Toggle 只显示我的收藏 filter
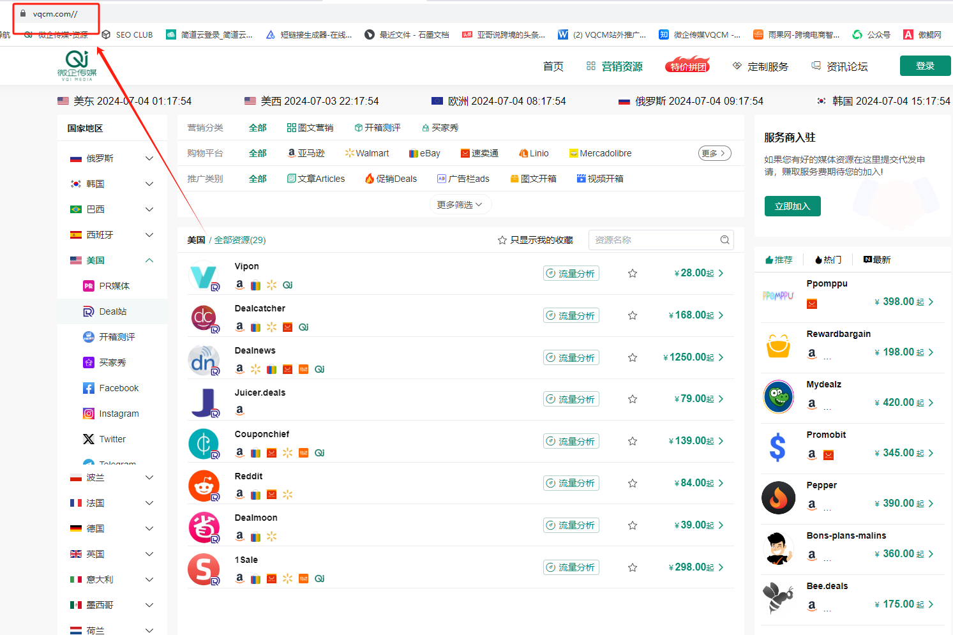 tap(535, 240)
